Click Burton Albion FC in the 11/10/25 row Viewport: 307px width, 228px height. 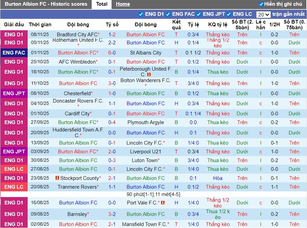tap(78, 83)
